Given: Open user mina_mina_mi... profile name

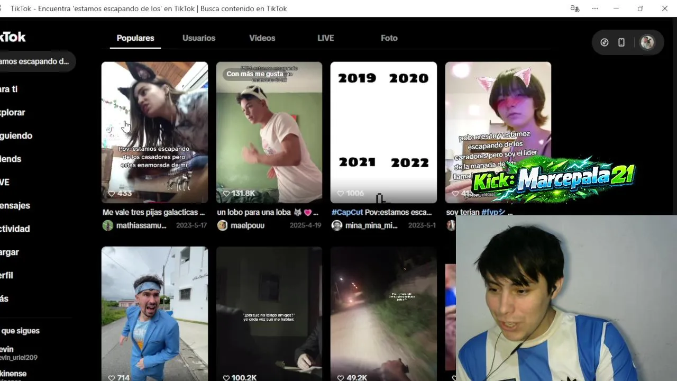Looking at the screenshot, I should 371,225.
